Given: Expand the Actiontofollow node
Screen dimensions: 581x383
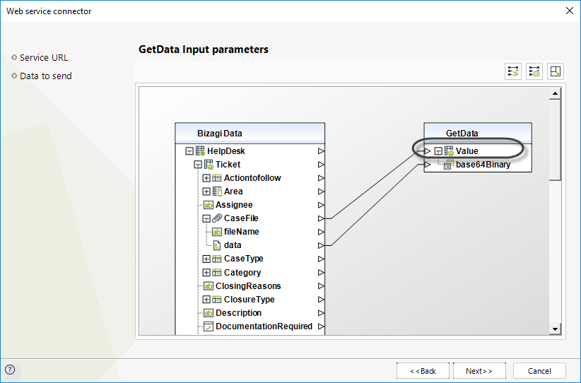Looking at the screenshot, I should [x=206, y=178].
